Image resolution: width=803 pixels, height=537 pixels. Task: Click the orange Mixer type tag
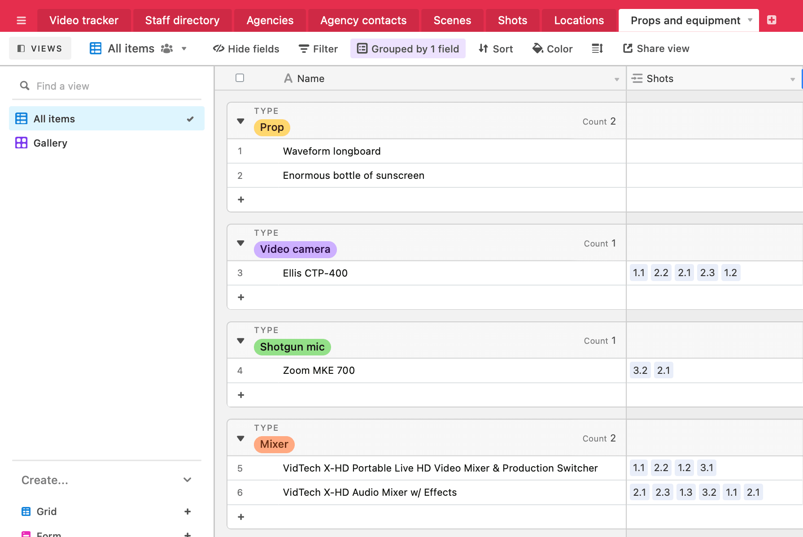[x=274, y=444]
